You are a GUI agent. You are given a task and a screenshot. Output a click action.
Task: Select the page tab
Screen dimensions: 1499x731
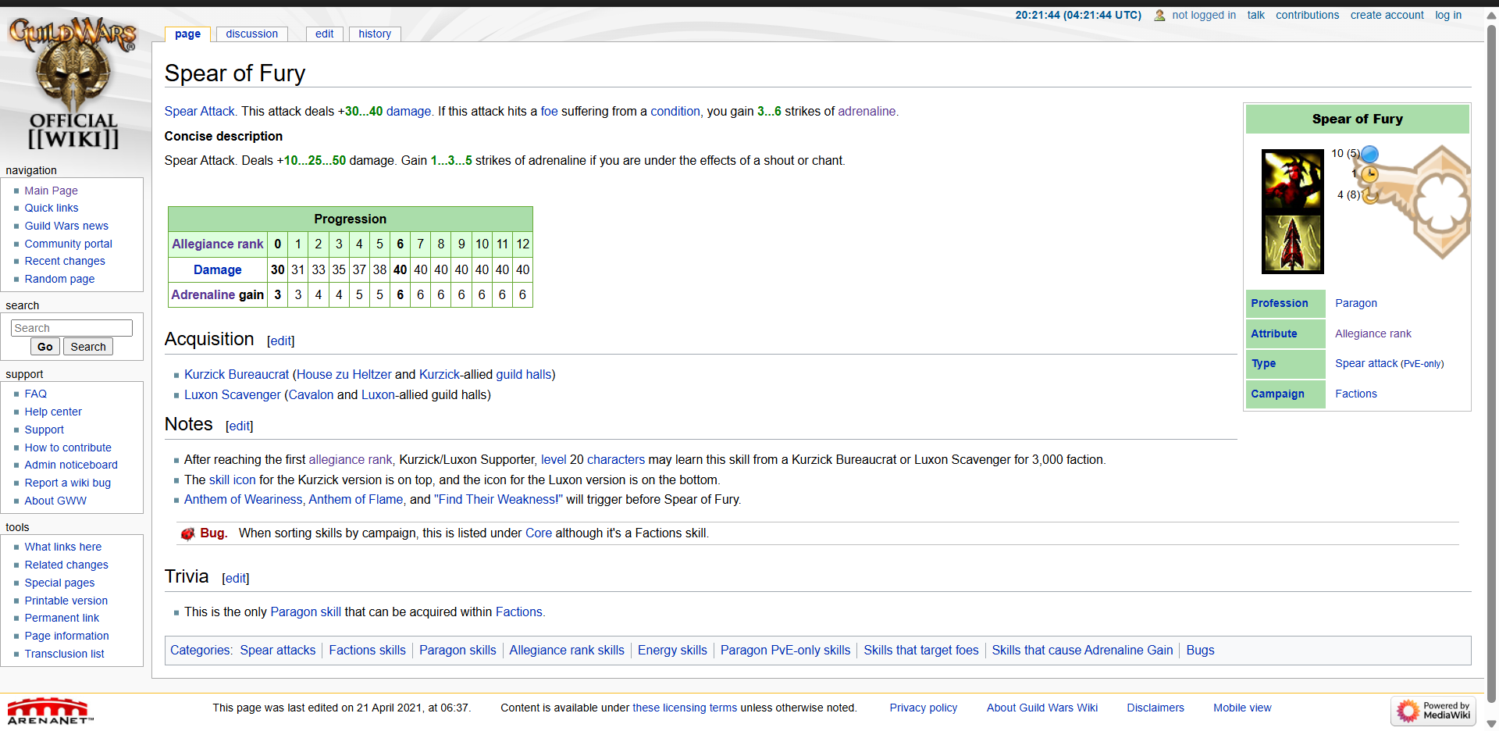(x=187, y=34)
